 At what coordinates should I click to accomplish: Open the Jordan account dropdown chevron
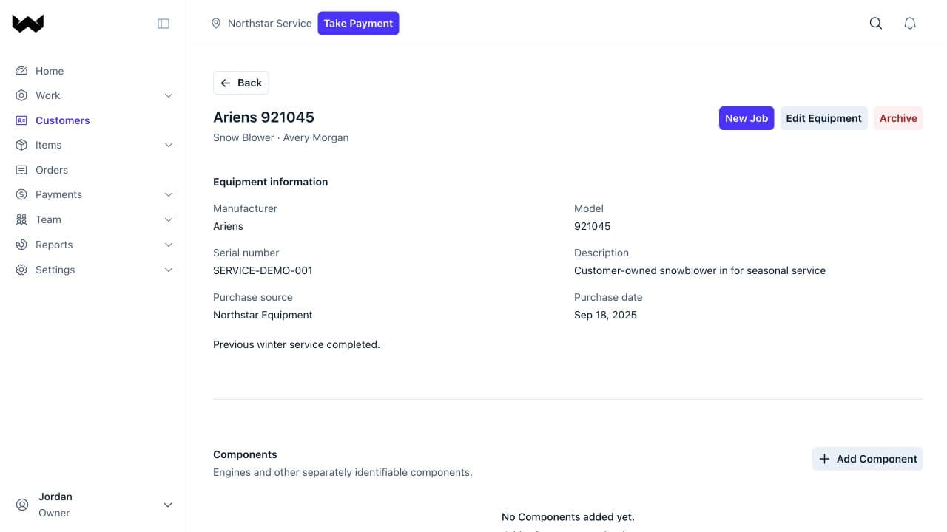(x=168, y=505)
